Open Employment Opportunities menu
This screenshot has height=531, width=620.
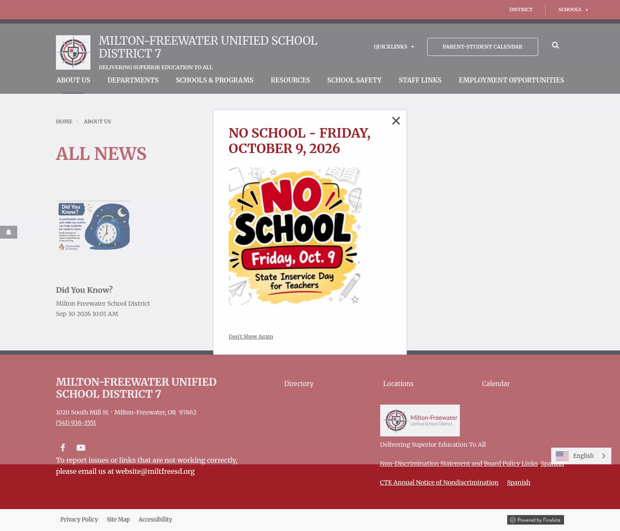coord(511,80)
